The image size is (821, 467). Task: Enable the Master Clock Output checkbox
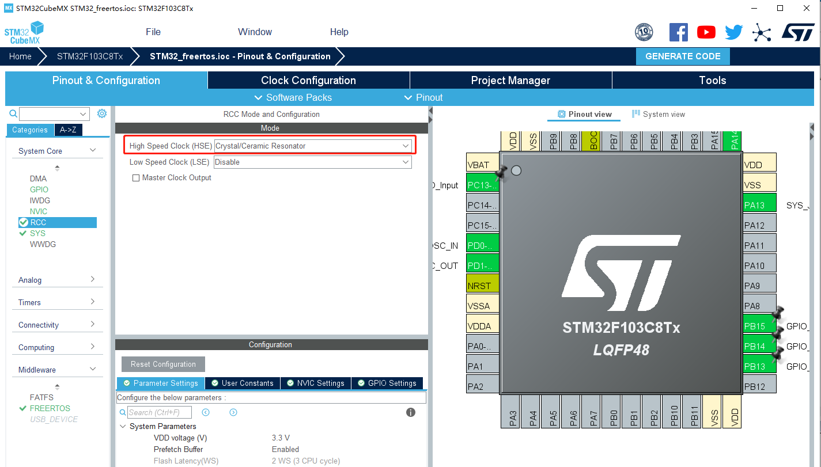coord(136,178)
